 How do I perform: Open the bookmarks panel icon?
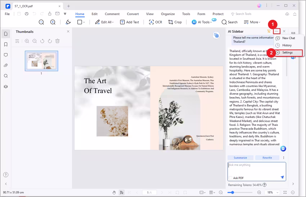pyautogui.click(x=6, y=45)
